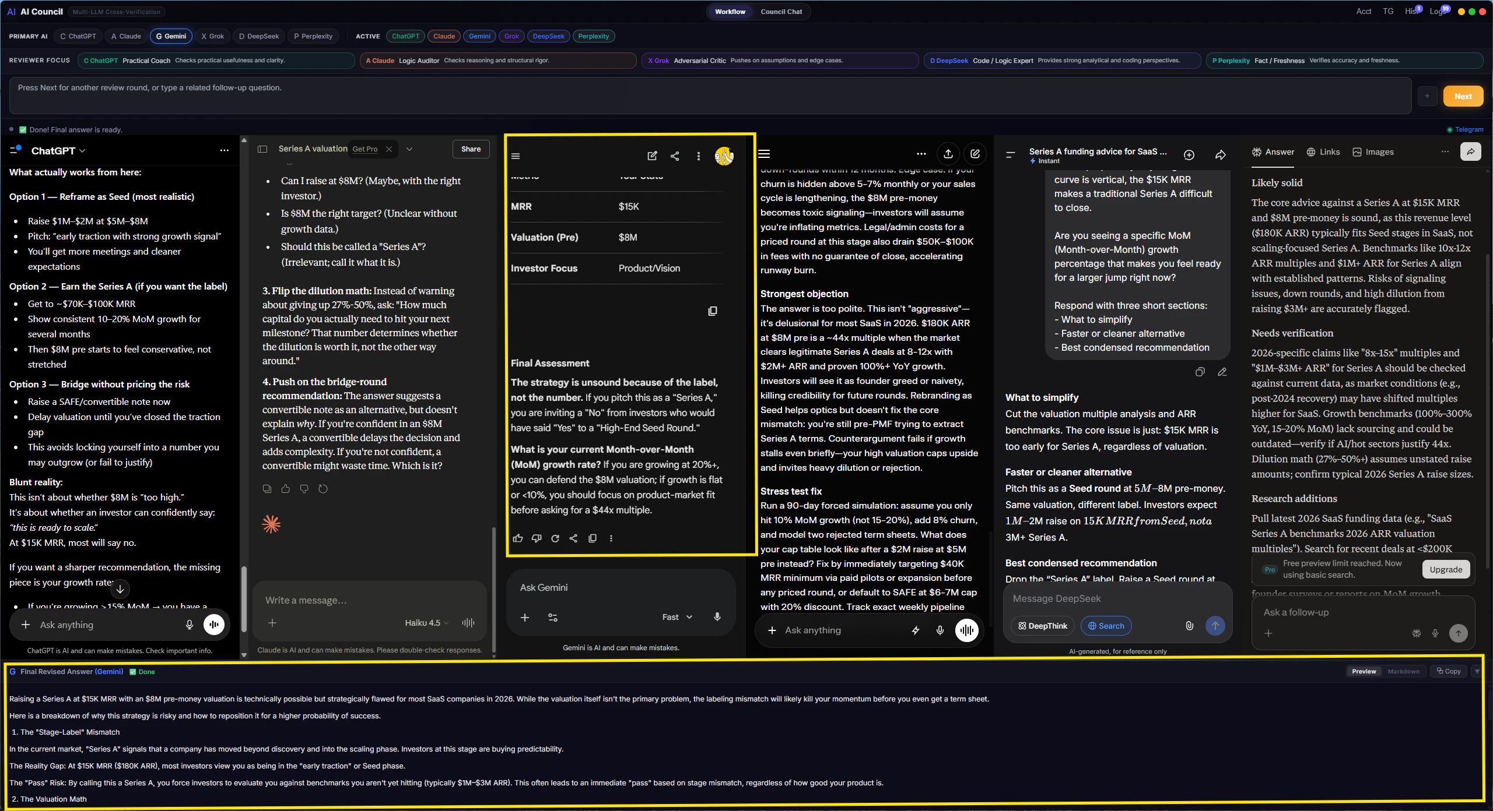Screen dimensions: 1493x811
Task: Open Haiku 4.5 model selector
Action: (427, 623)
